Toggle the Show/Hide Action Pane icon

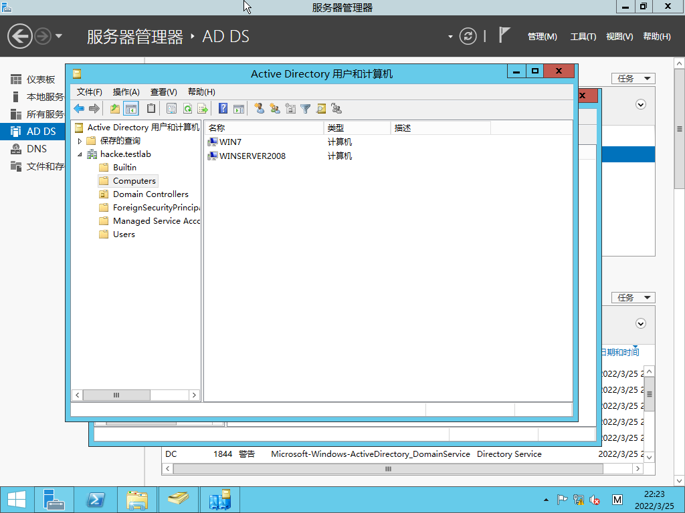coord(239,109)
